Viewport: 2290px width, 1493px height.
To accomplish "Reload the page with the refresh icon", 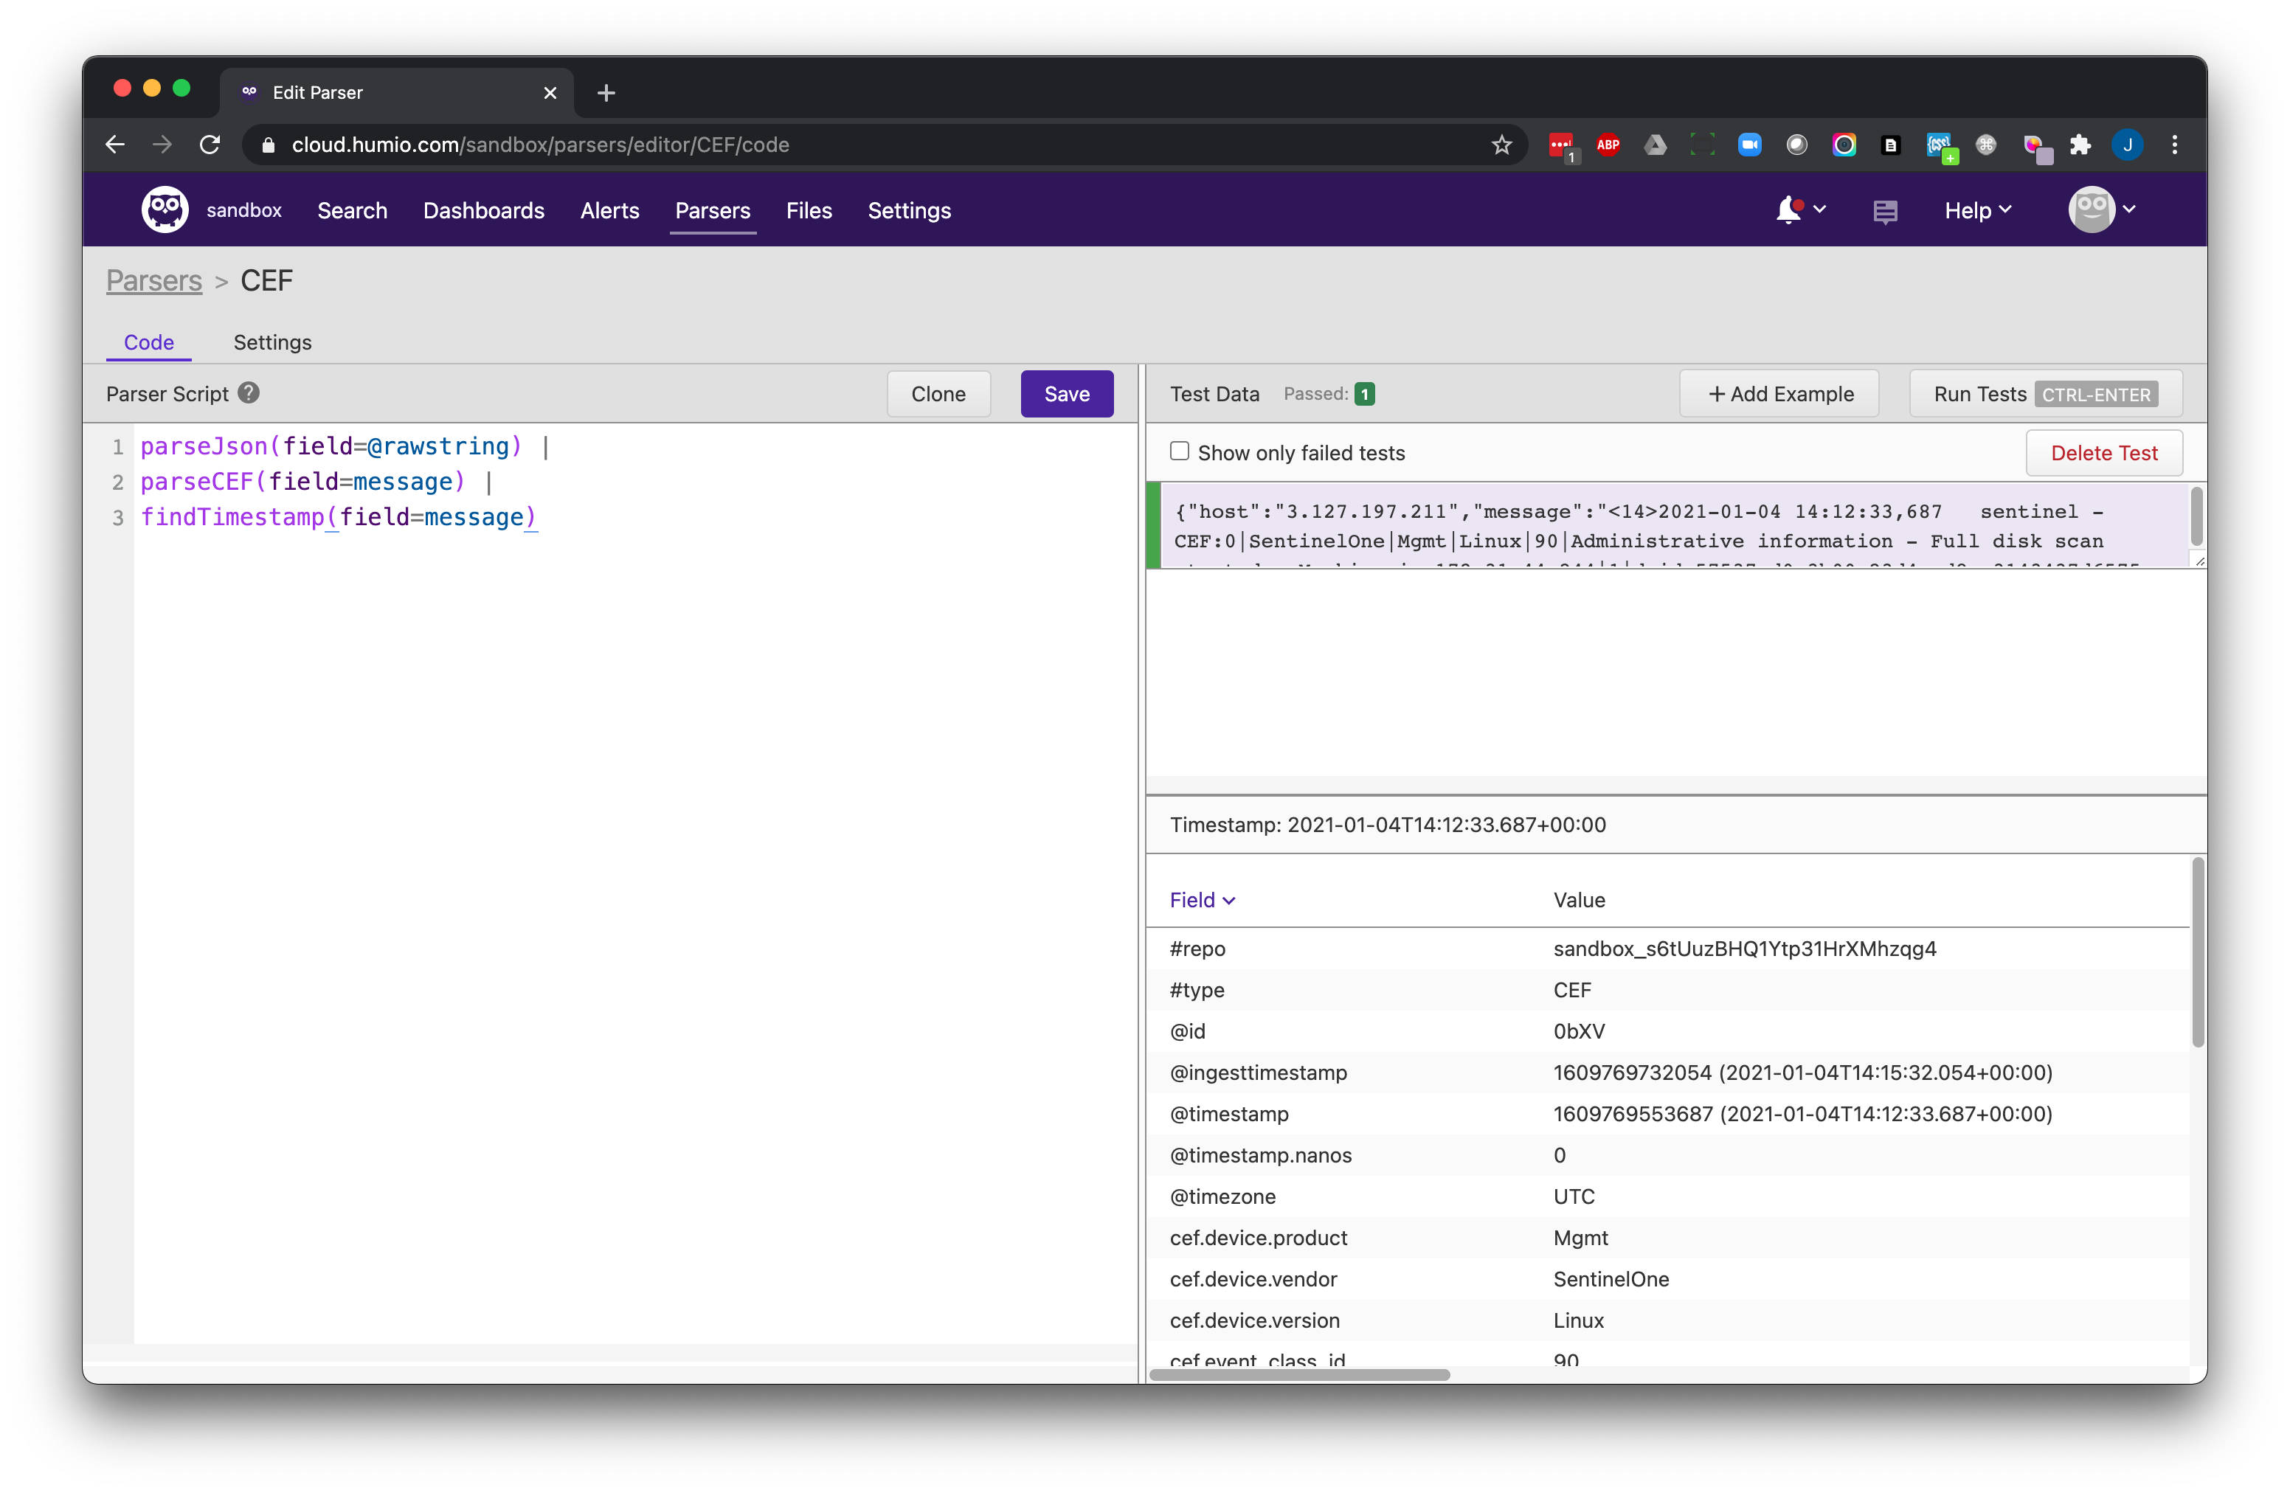I will tap(210, 145).
